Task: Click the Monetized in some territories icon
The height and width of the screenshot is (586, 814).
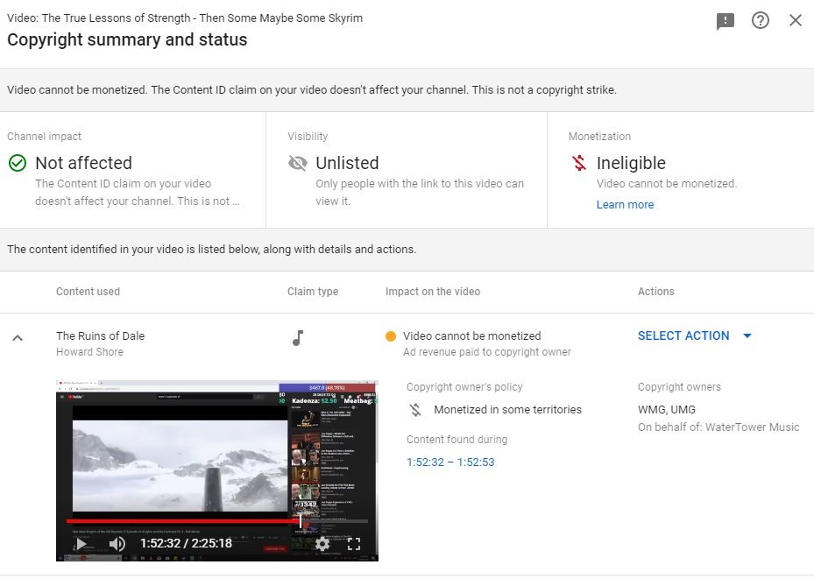Action: 415,410
